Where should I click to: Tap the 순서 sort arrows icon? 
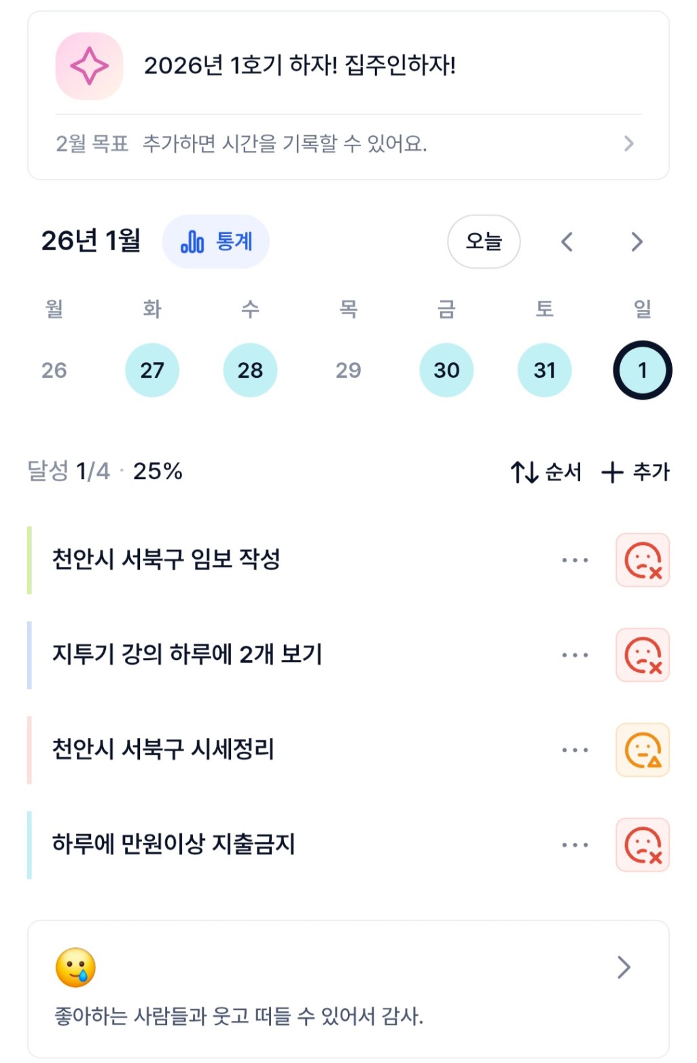(x=524, y=472)
